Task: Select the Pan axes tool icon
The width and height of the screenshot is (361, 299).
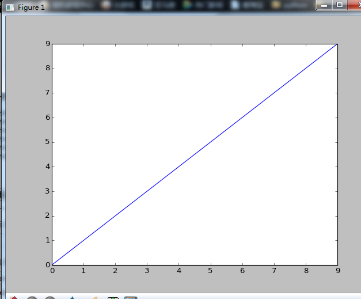Action: pyautogui.click(x=73, y=298)
